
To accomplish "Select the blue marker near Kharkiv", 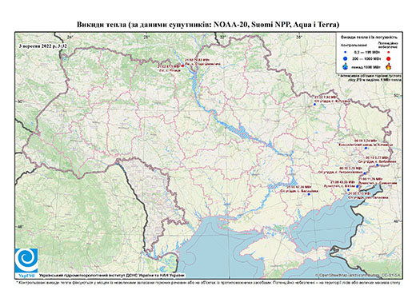I will pyautogui.click(x=314, y=105).
